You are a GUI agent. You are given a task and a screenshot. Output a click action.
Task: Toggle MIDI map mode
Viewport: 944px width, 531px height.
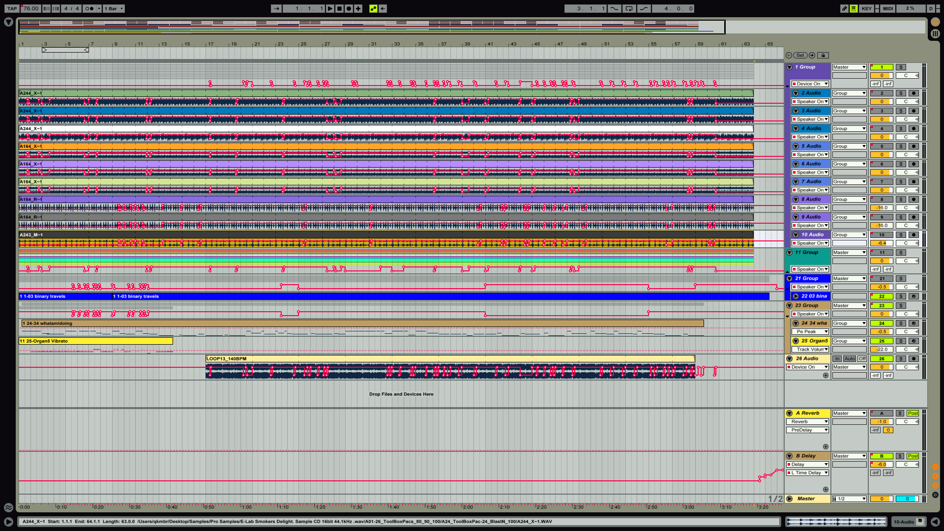tap(888, 8)
